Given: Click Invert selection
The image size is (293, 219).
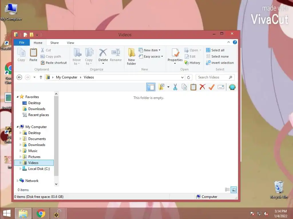Looking at the screenshot, I should coord(220,63).
